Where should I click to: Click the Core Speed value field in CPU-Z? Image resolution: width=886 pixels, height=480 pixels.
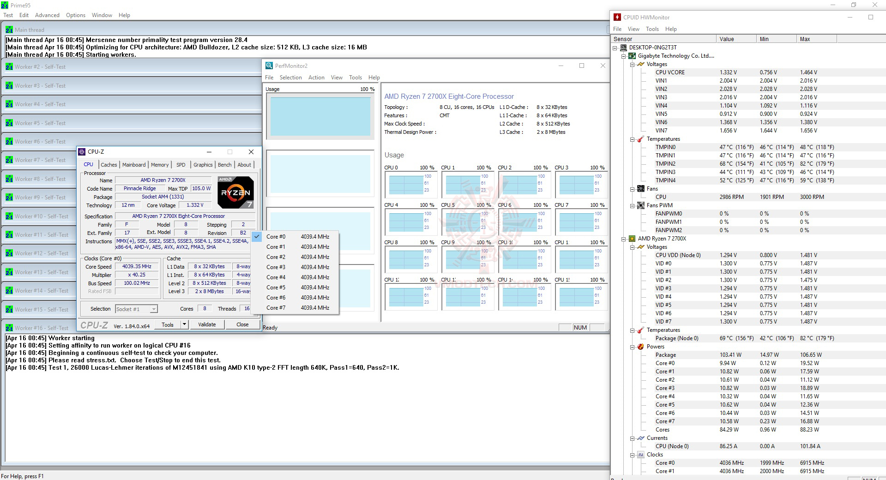coord(137,267)
